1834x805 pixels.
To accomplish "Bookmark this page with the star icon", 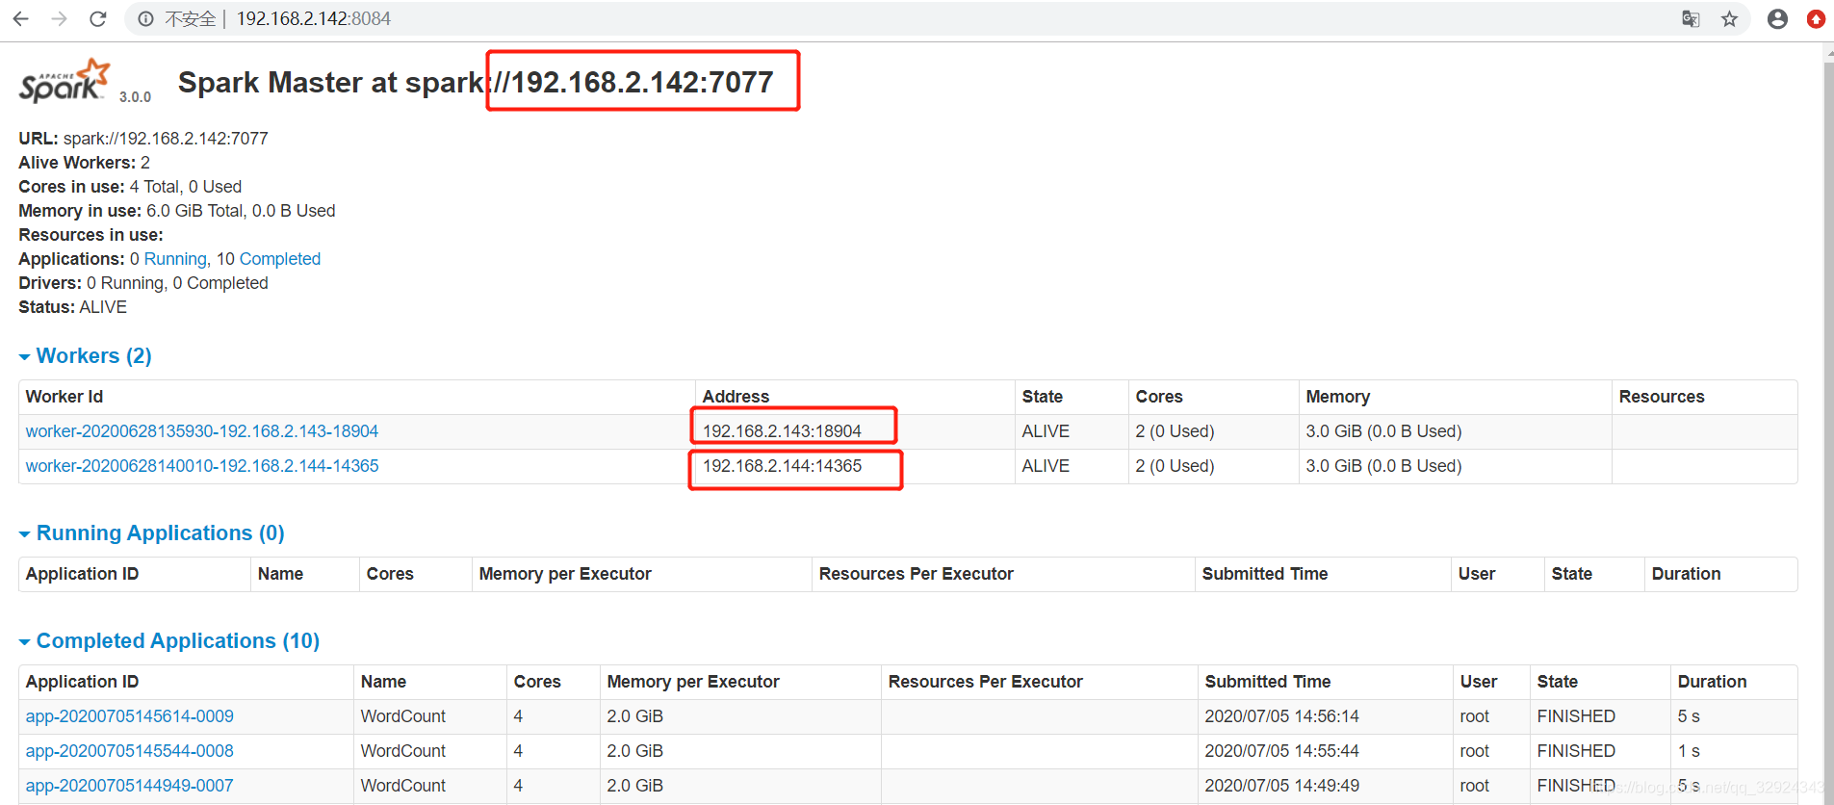I will (1729, 18).
